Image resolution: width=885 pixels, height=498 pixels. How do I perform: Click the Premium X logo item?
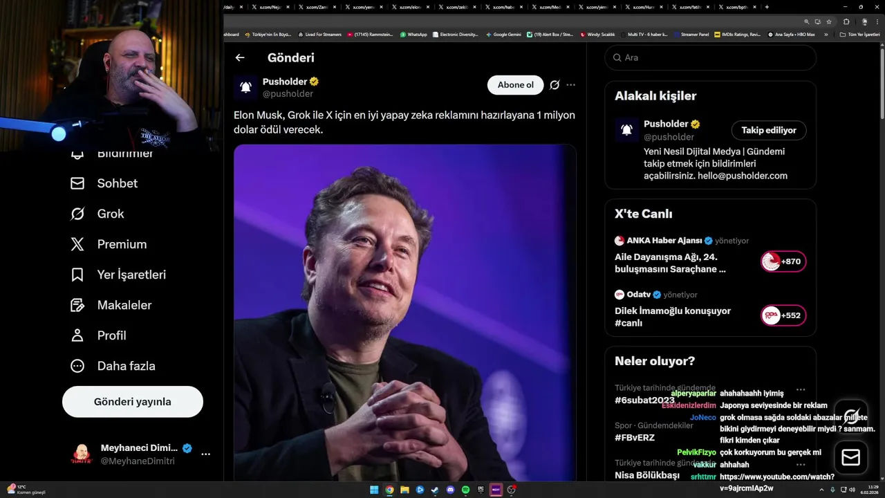point(109,244)
